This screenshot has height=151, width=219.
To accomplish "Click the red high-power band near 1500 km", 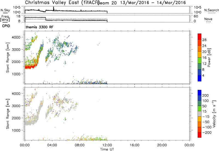I will tap(30, 67).
